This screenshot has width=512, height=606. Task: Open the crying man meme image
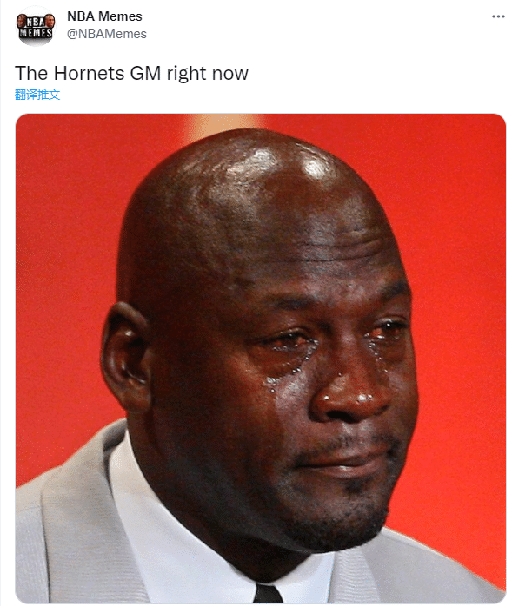tap(261, 359)
